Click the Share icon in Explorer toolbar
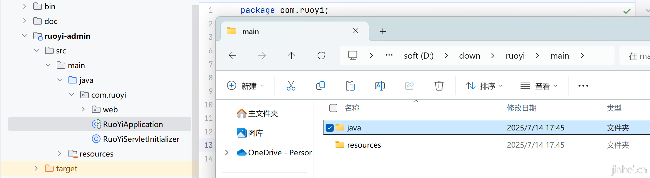The height and width of the screenshot is (178, 650). (x=409, y=86)
